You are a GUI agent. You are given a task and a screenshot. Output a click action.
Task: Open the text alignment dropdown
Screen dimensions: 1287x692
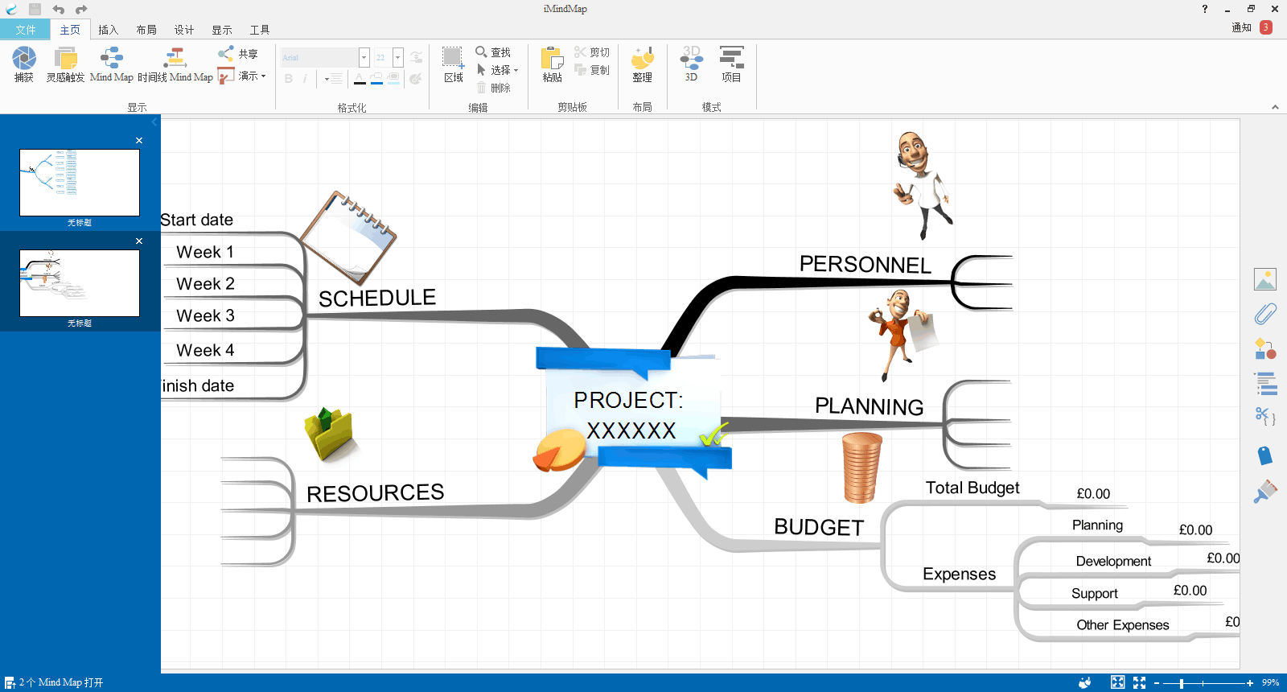tap(333, 79)
